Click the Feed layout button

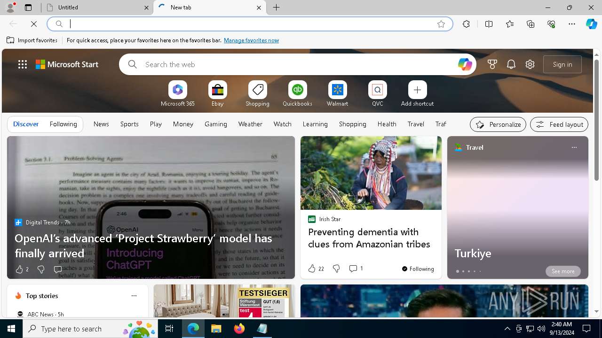(x=559, y=124)
